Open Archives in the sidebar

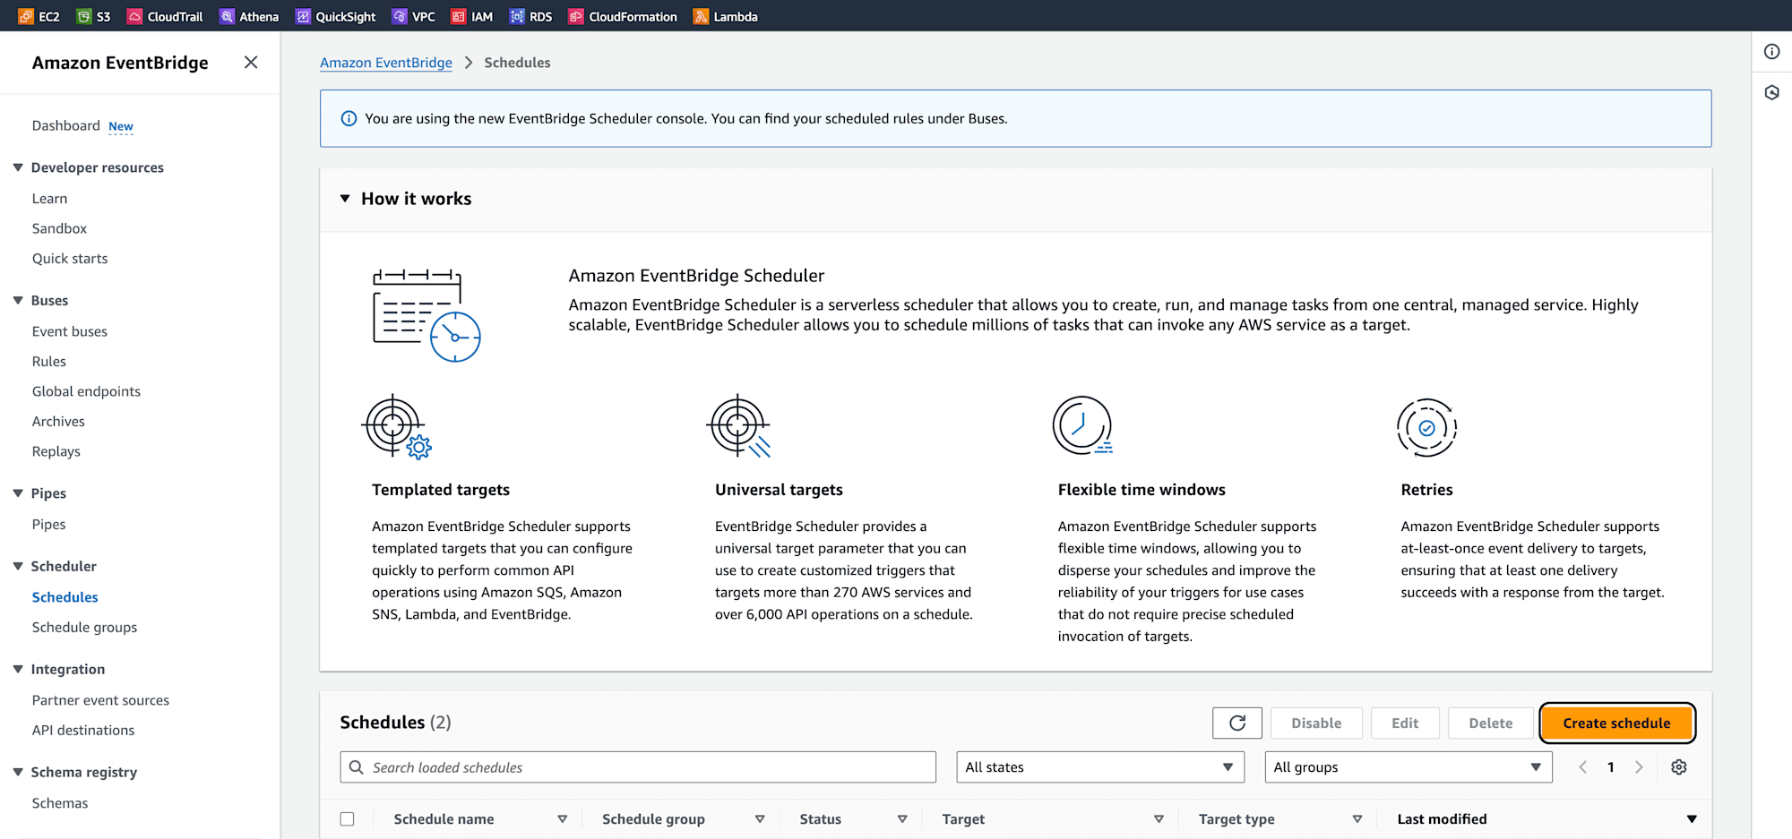pyautogui.click(x=58, y=422)
